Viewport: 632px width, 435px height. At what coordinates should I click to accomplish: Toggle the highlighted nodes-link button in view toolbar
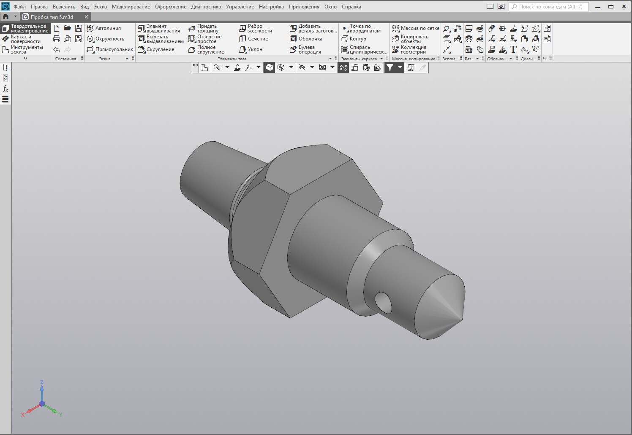tap(343, 67)
